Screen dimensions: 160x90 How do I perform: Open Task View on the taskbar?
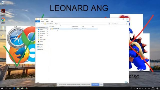tap(10, 88)
